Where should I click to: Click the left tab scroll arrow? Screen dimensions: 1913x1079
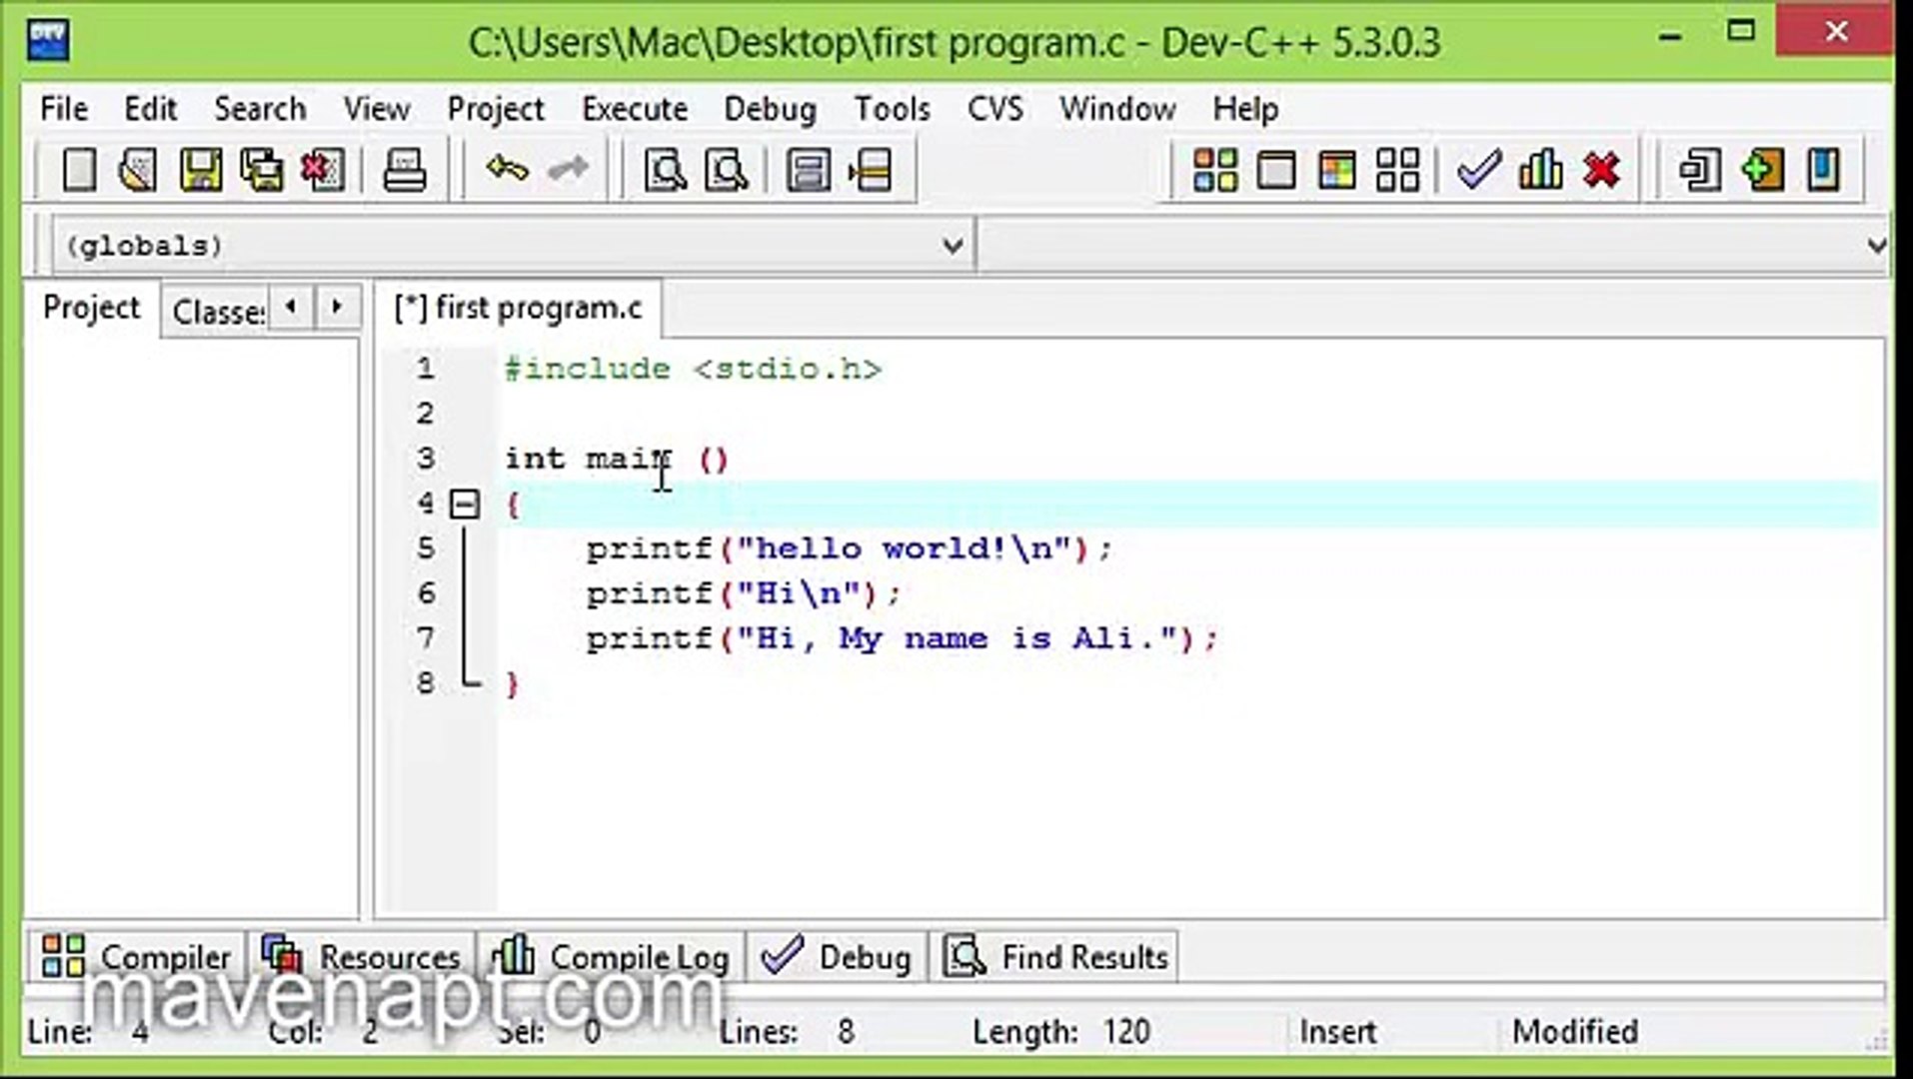point(291,307)
